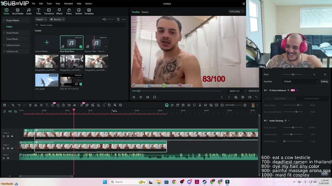Take a snapshot of the preview

point(243,97)
